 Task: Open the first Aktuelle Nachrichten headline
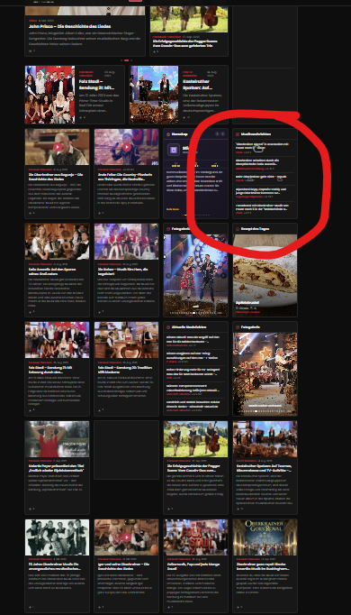[x=193, y=339]
